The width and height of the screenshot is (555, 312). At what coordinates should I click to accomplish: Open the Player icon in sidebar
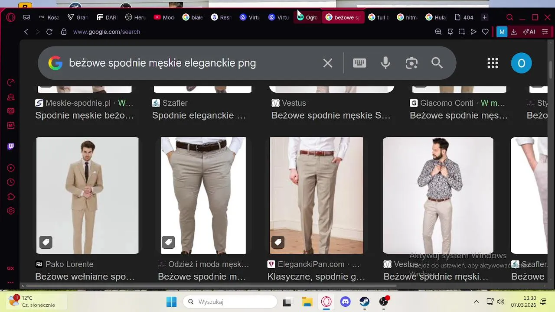coord(11,168)
